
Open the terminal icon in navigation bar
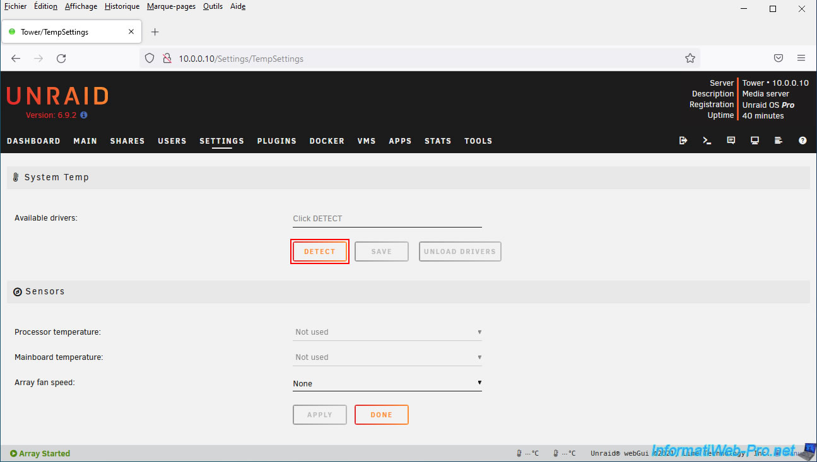click(707, 141)
